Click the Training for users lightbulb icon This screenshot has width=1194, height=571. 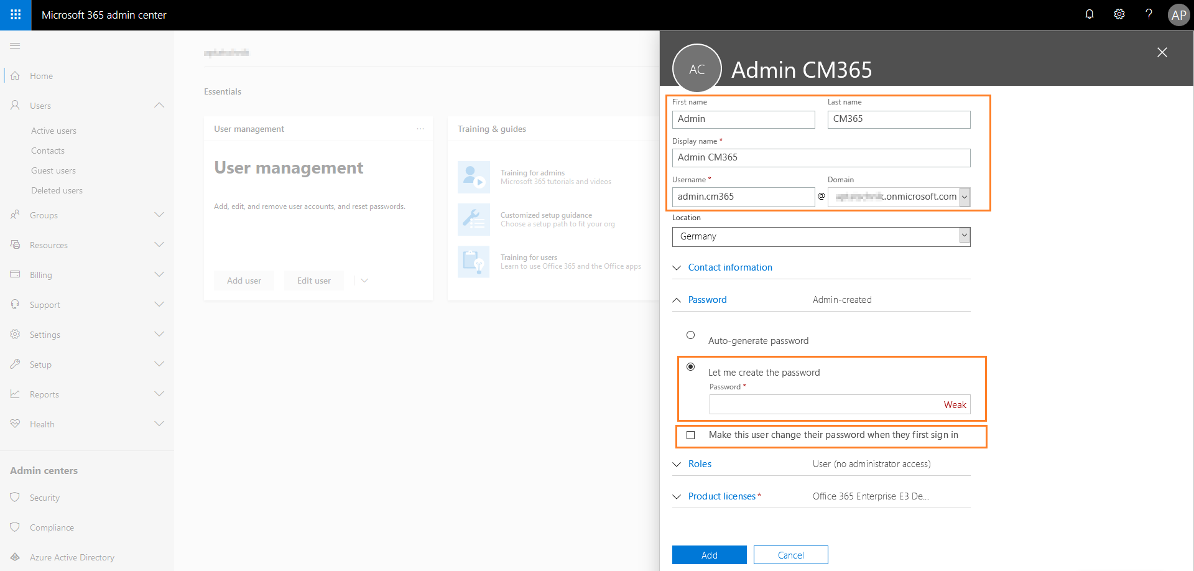point(473,262)
